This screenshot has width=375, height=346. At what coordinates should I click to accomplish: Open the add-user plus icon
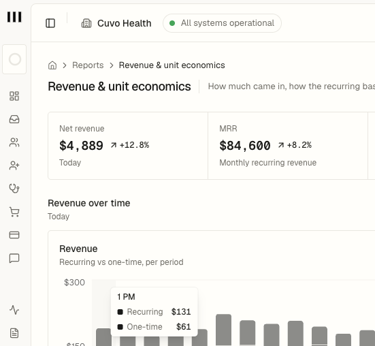click(14, 166)
